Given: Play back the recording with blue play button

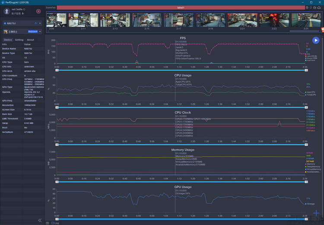Looking at the screenshot, I should (x=316, y=40).
